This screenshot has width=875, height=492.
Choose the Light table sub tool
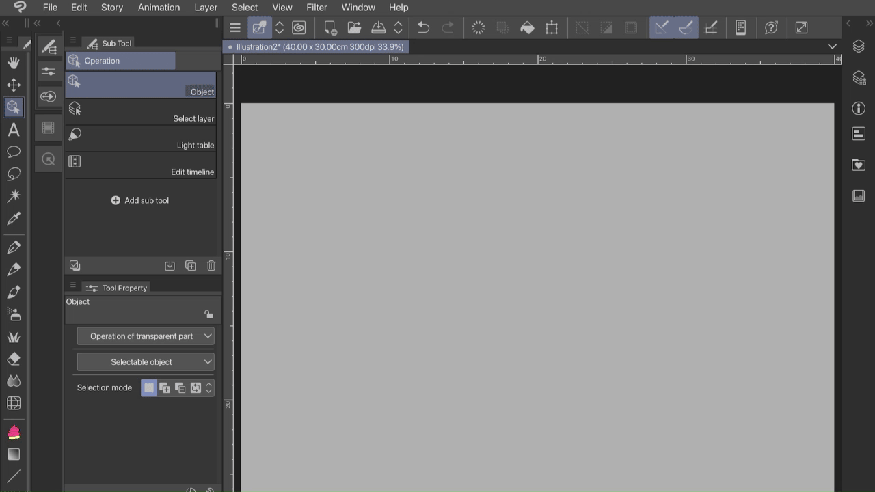click(141, 139)
